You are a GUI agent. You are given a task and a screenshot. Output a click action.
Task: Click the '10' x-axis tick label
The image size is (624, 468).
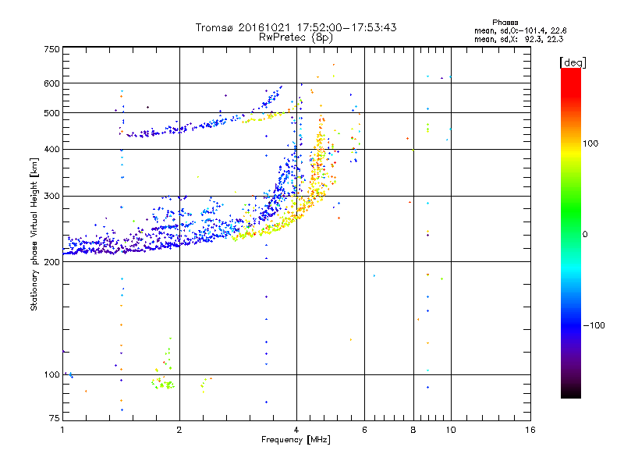tap(451, 430)
